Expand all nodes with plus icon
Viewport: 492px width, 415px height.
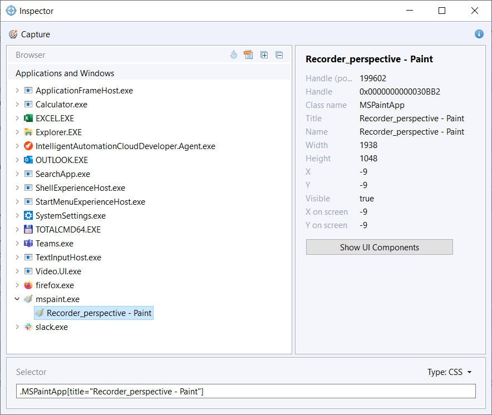[x=264, y=55]
